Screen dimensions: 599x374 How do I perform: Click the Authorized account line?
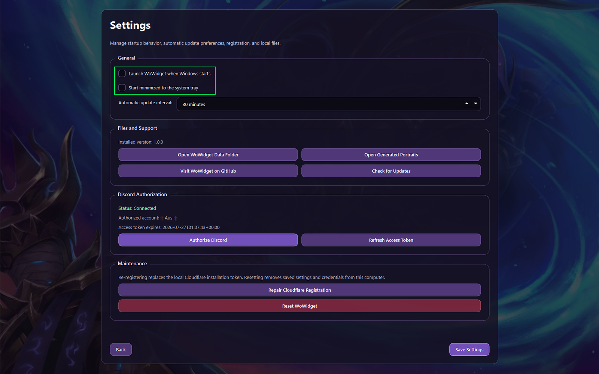[148, 218]
